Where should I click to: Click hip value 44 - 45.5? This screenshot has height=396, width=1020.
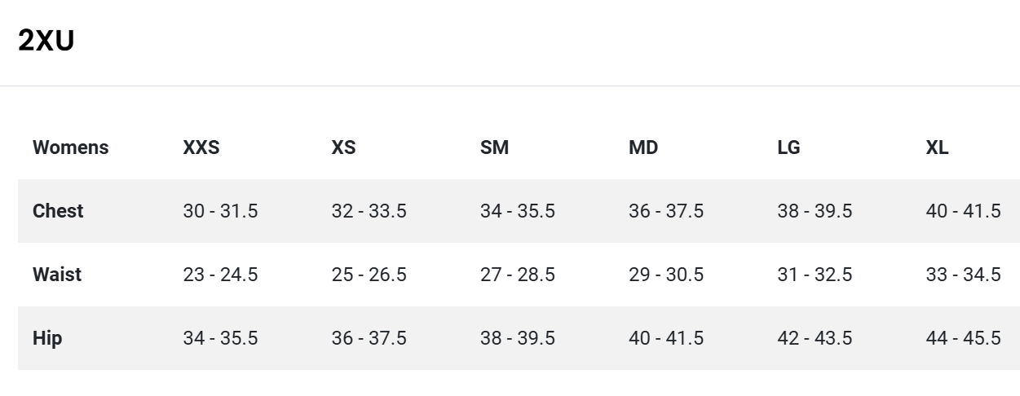[x=963, y=338]
